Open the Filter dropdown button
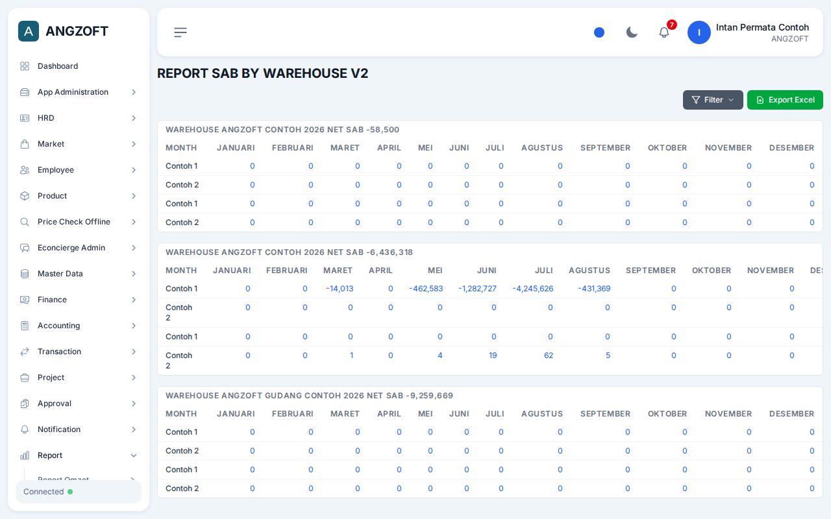 713,100
